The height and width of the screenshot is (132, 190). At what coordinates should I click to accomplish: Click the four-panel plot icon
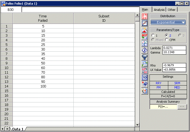pyautogui.click(x=145, y=43)
